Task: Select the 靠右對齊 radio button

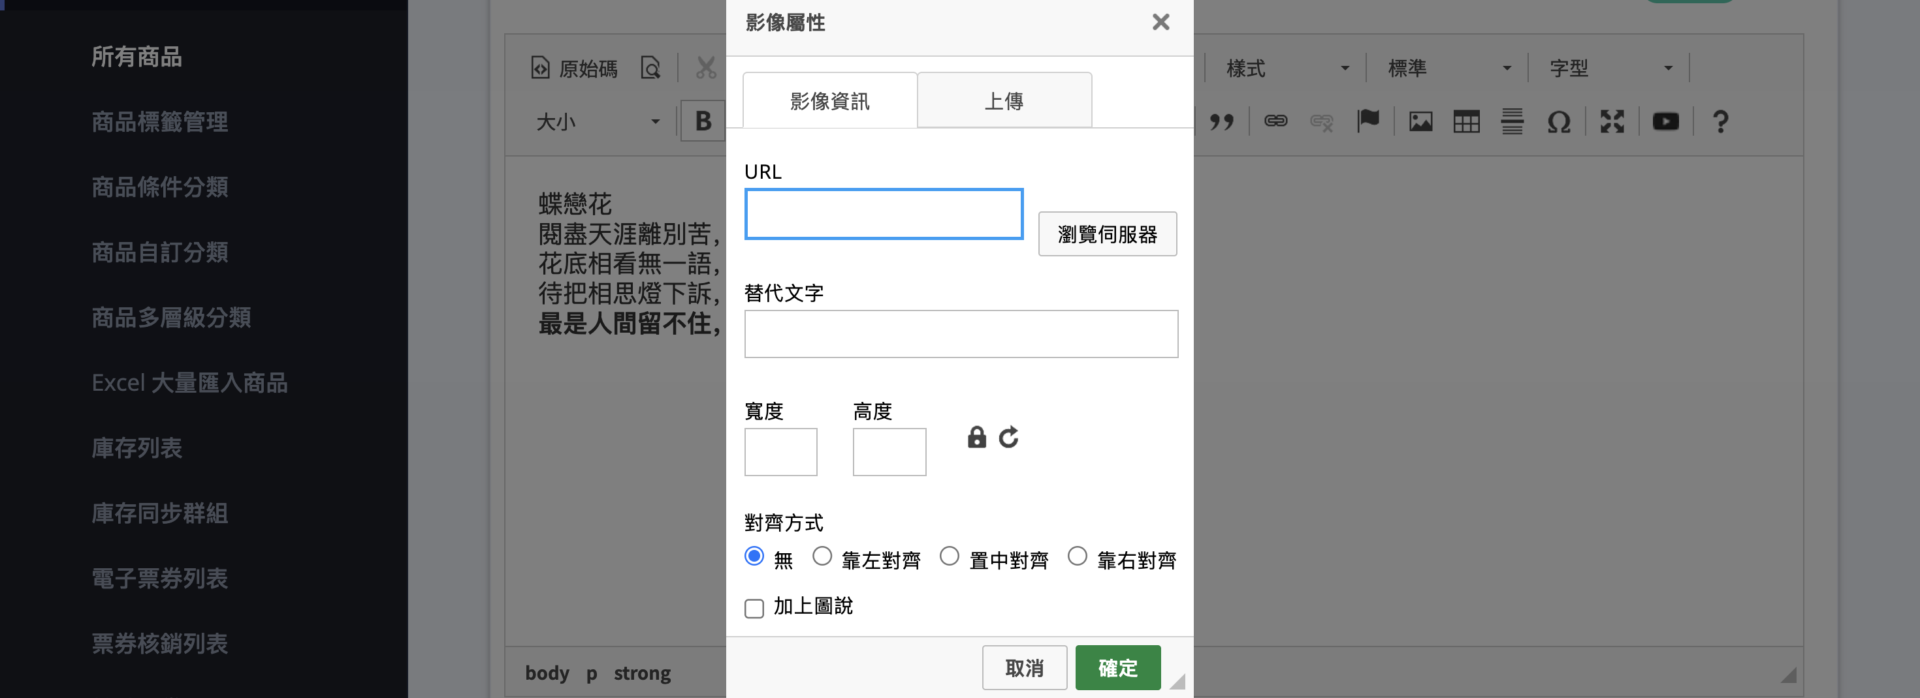Action: point(1077,556)
